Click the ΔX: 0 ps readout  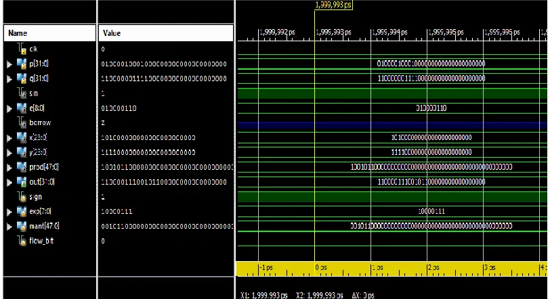(363, 296)
